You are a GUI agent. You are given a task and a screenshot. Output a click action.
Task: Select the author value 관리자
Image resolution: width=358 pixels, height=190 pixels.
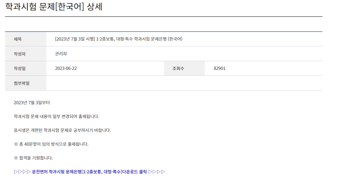click(61, 54)
